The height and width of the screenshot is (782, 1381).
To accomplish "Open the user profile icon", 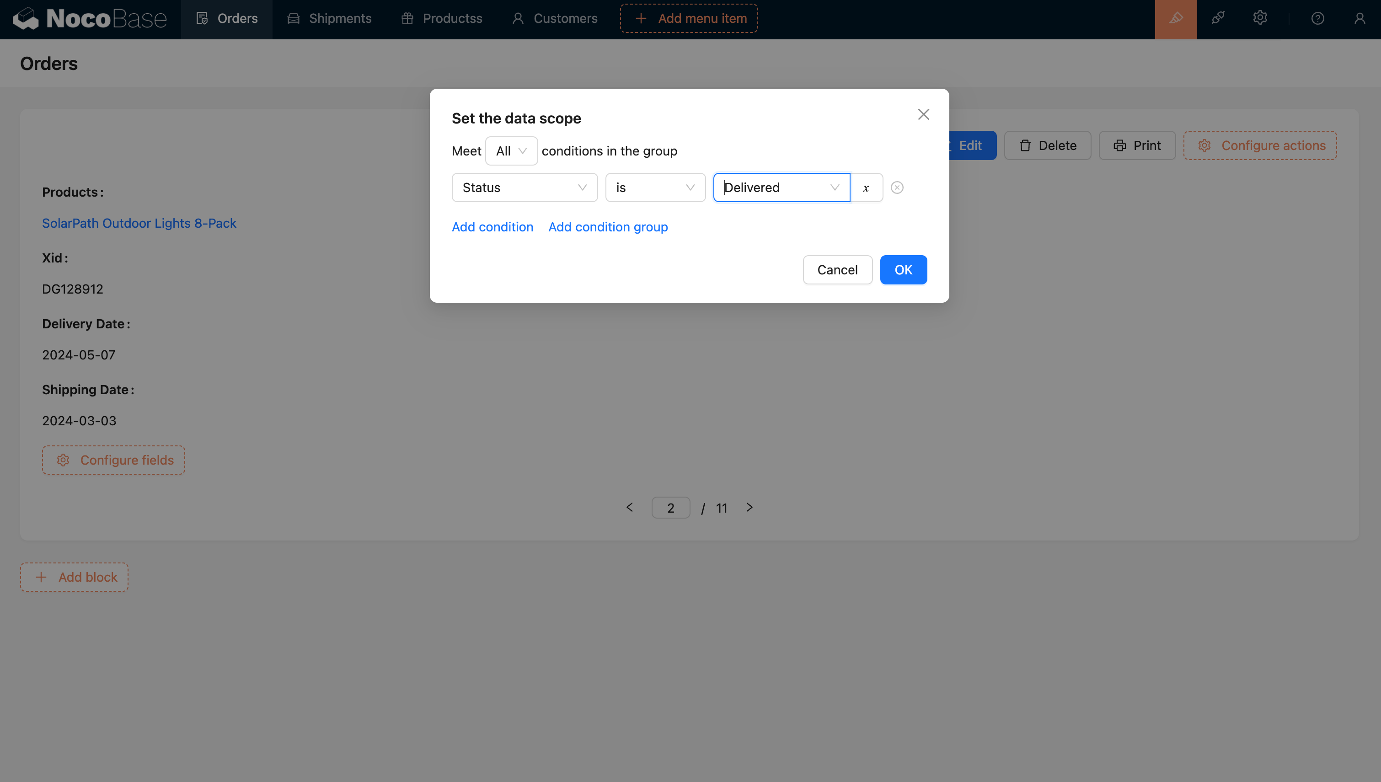I will pyautogui.click(x=1359, y=19).
